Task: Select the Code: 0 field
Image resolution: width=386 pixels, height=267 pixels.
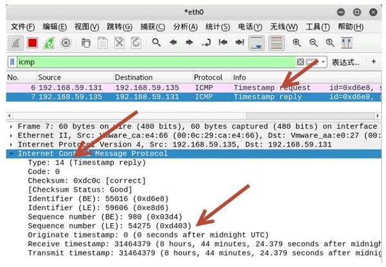Action: point(44,172)
